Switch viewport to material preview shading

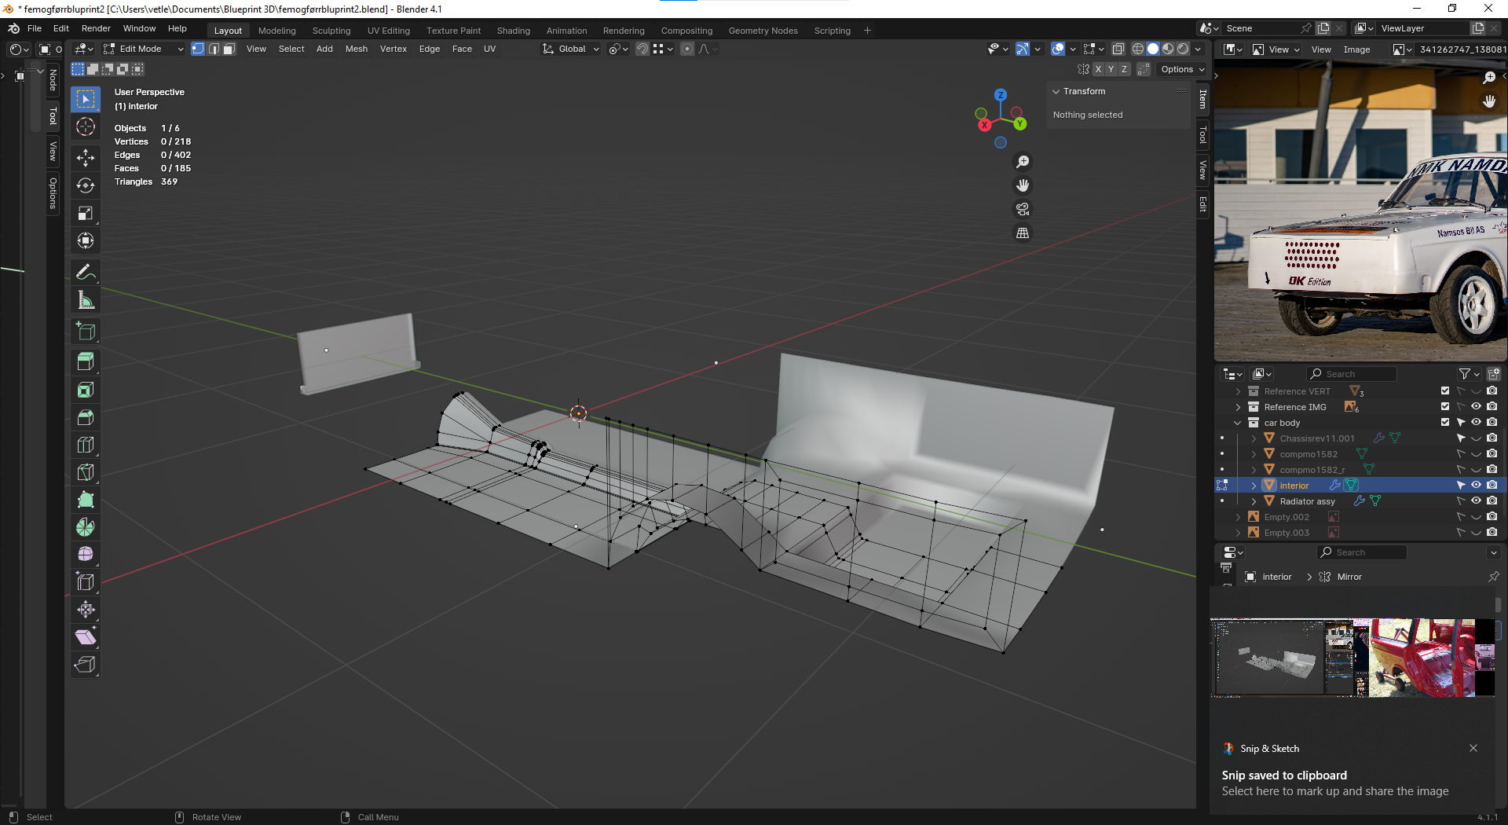pos(1168,49)
